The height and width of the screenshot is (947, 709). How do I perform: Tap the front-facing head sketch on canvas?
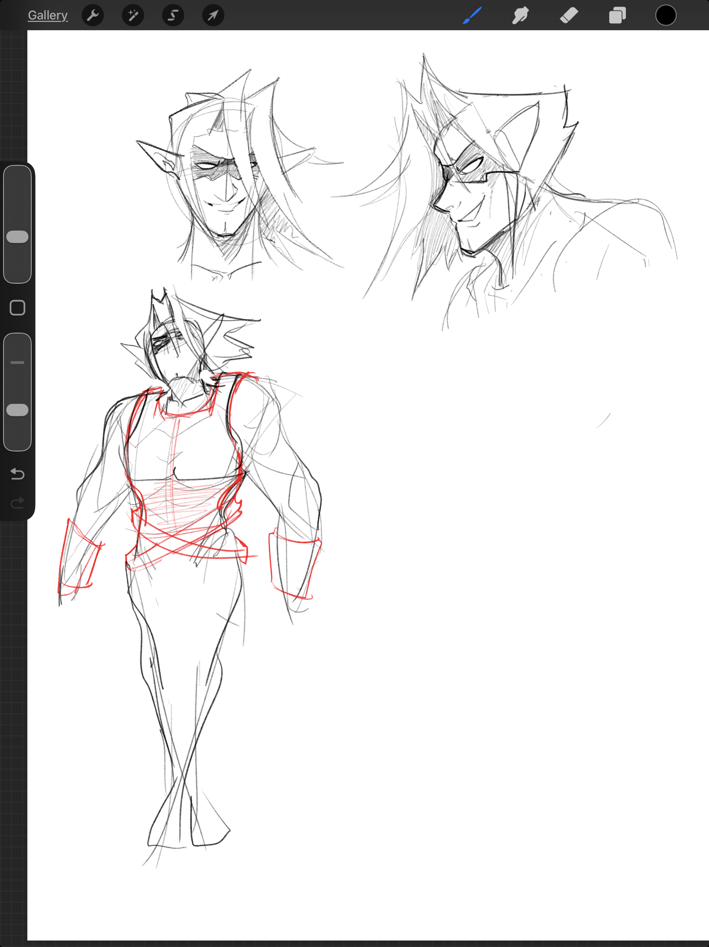225,185
